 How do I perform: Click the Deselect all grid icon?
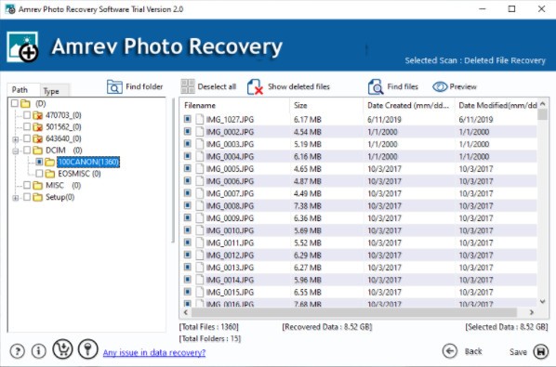coord(188,86)
